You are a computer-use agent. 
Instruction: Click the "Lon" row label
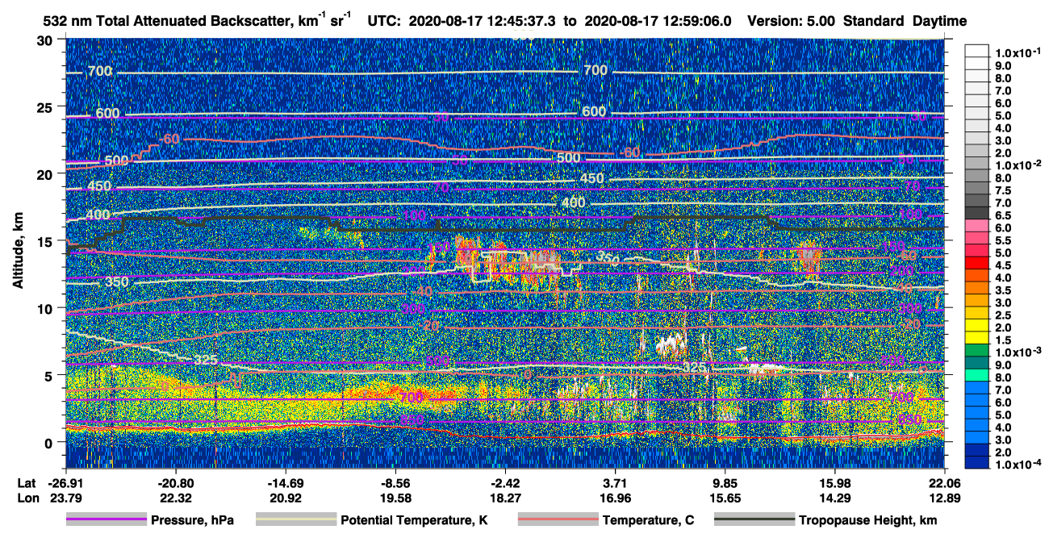(27, 498)
